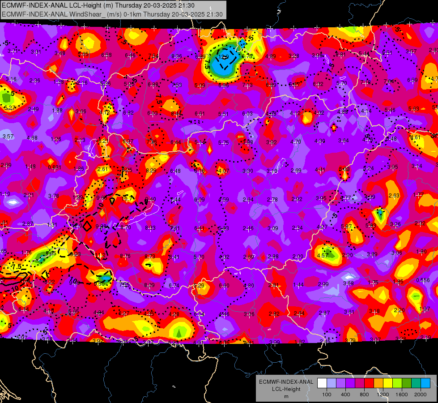Select the light violet legend swatch

(341, 383)
